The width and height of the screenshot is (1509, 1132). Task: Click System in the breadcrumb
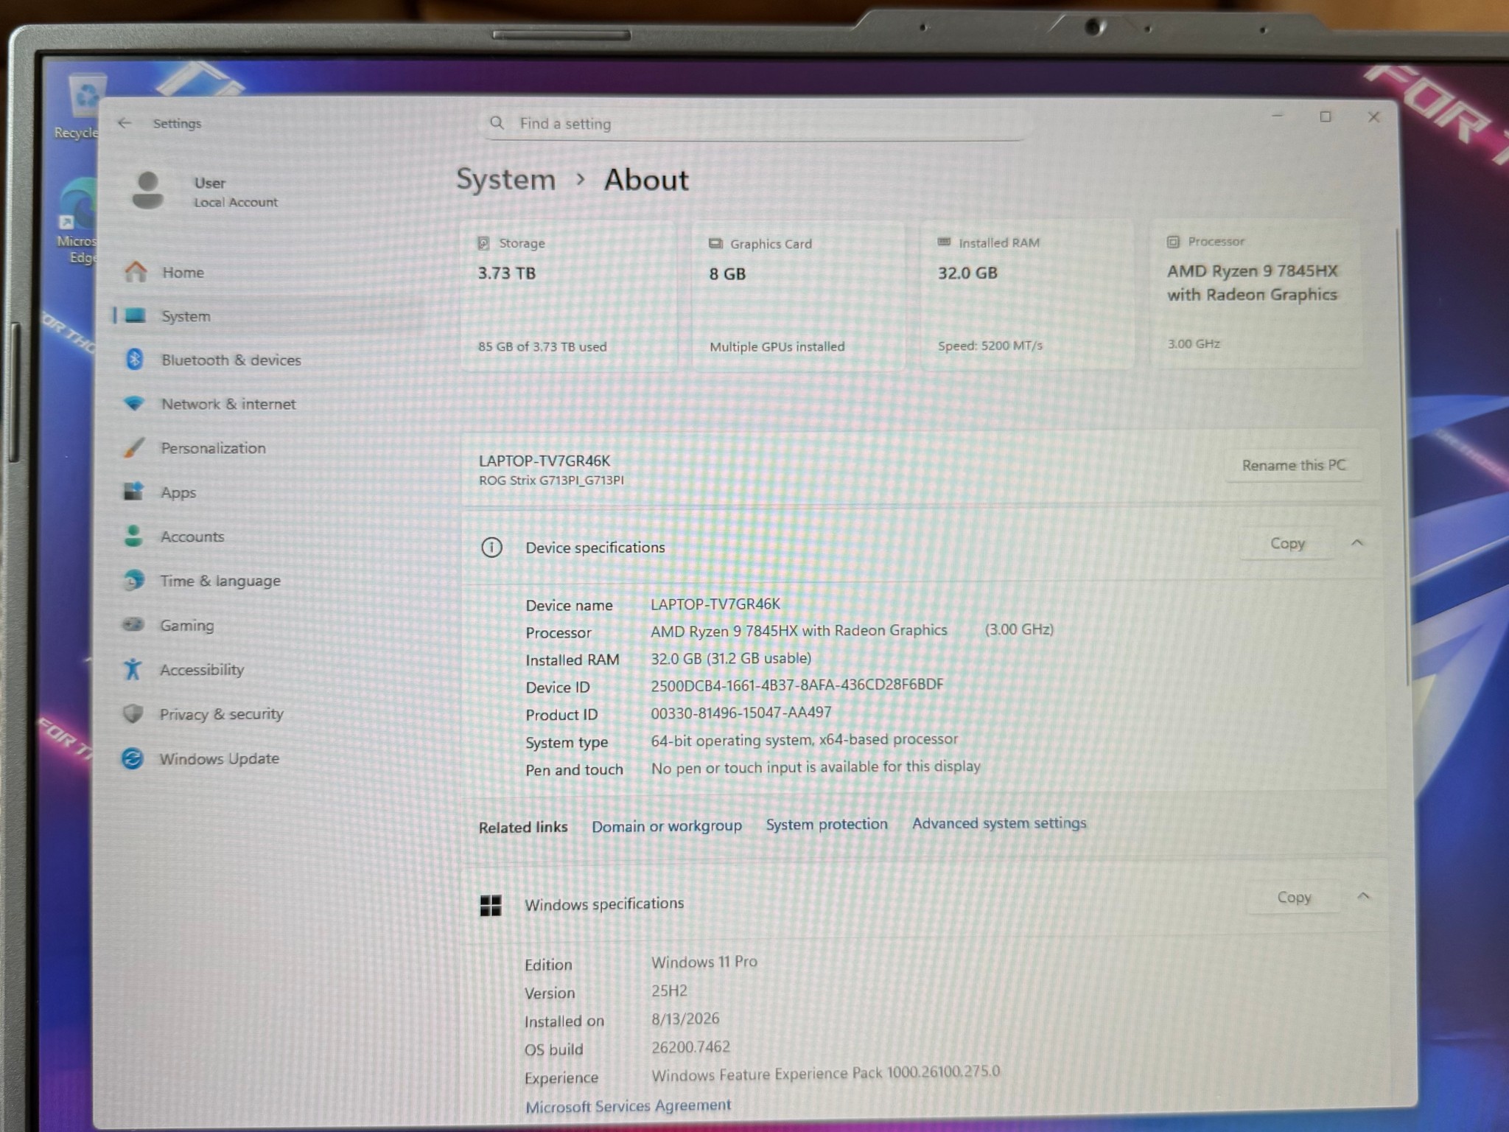point(506,179)
